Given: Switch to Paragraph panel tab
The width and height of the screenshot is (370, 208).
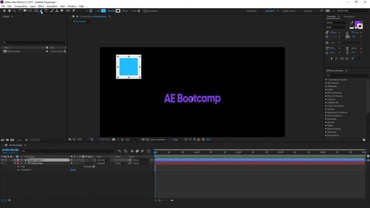Looking at the screenshot, I should [x=349, y=17].
